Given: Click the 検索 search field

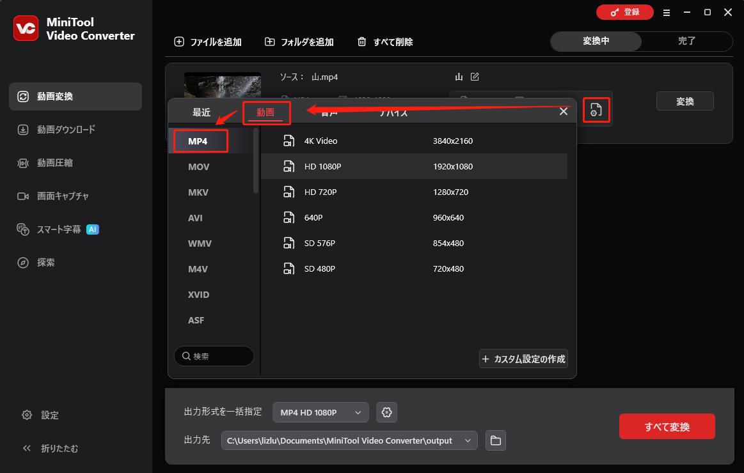Looking at the screenshot, I should (214, 356).
